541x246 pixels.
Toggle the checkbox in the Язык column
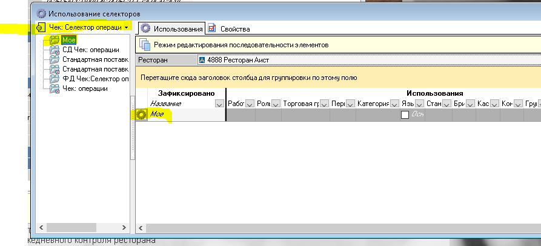click(x=405, y=115)
